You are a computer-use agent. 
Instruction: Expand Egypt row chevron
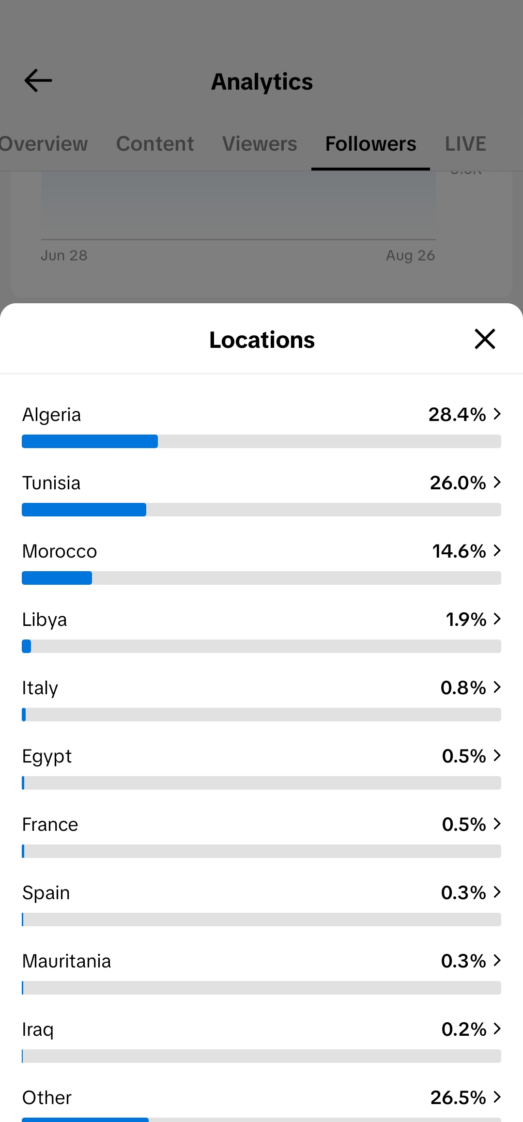(497, 755)
